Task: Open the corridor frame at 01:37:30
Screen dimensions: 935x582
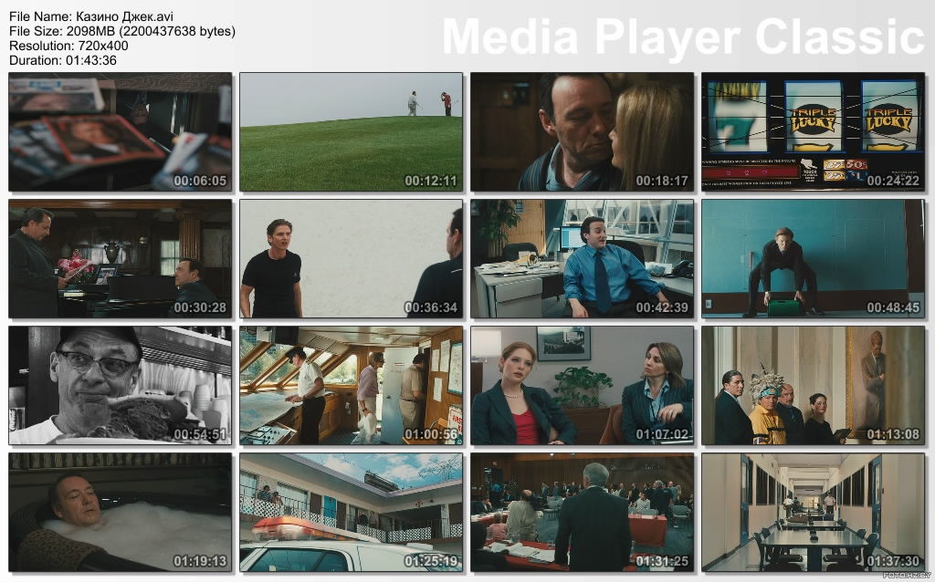Action: (x=813, y=513)
